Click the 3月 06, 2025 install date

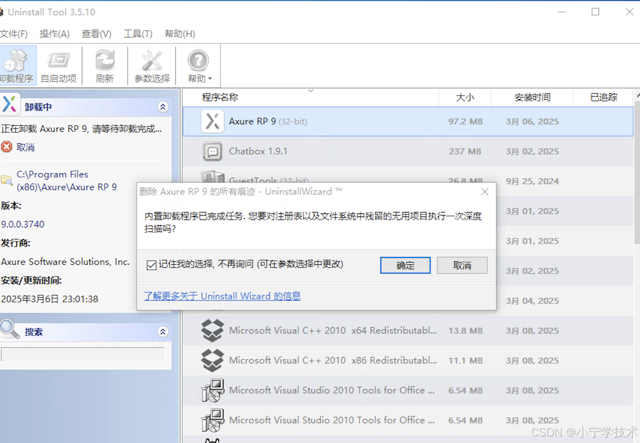(x=532, y=121)
